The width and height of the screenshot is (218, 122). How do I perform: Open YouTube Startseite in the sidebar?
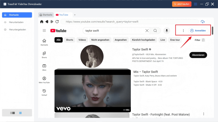44,42
